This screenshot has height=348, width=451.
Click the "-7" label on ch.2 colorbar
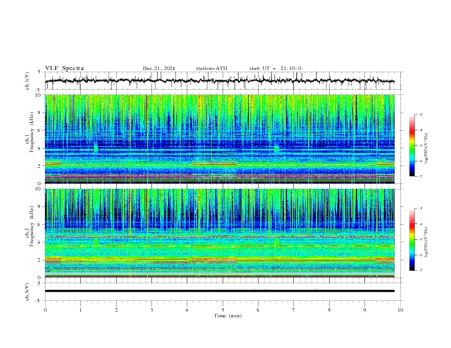click(x=420, y=270)
